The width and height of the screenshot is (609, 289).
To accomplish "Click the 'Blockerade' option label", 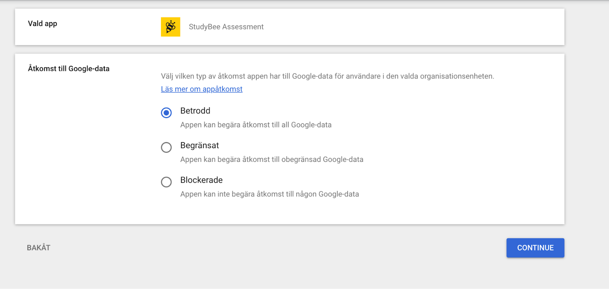I will click(201, 180).
